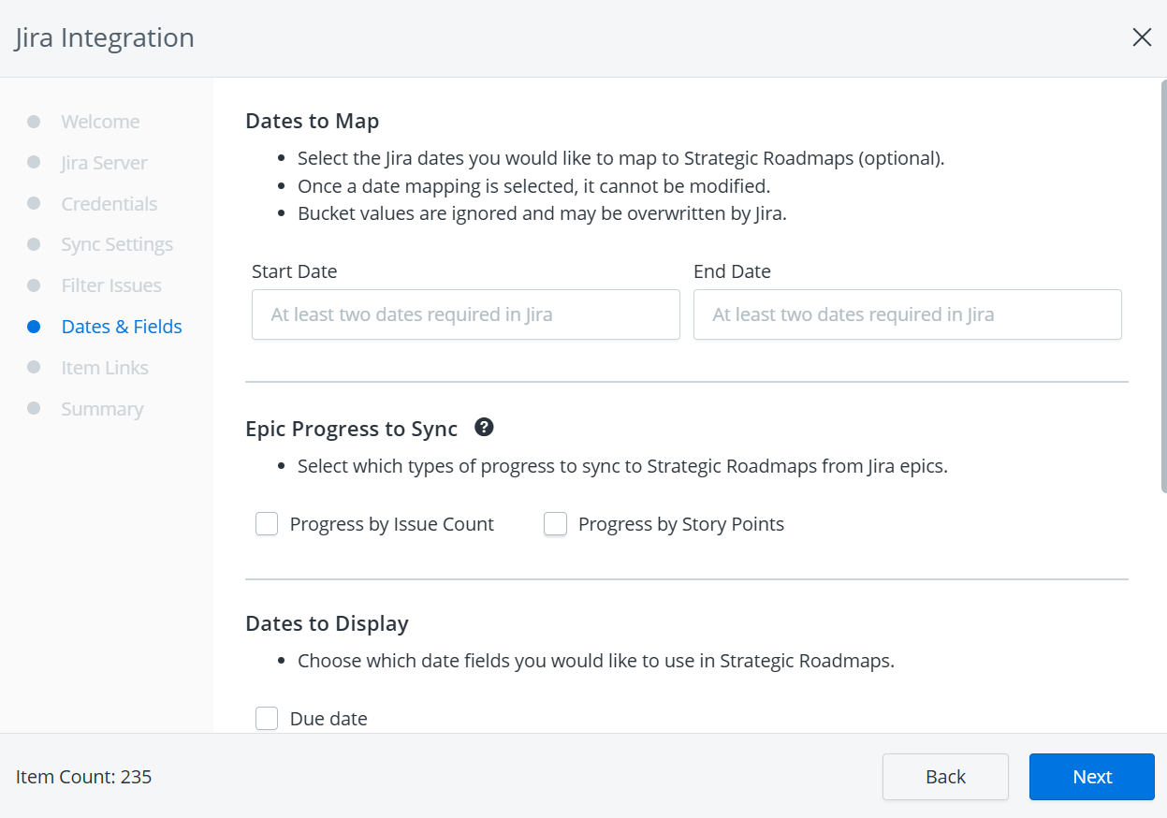Enable Progress by Issue Count
This screenshot has height=818, width=1167.
coord(267,524)
